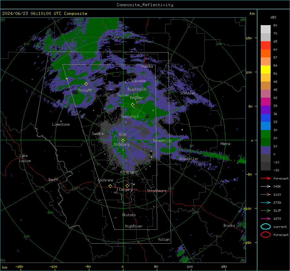Select the Brooks label
The width and height of the screenshot is (290, 271).
click(229, 226)
